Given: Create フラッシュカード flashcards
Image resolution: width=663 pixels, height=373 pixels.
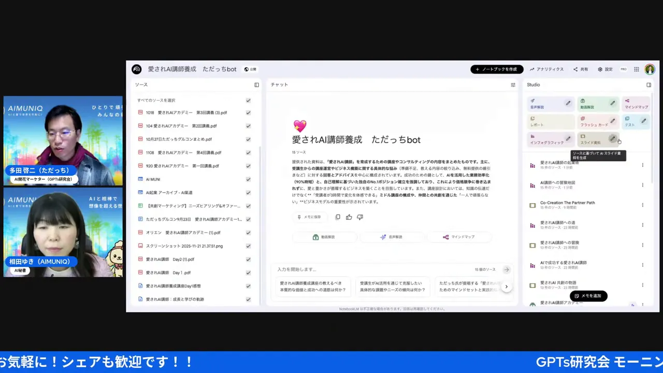Looking at the screenshot, I should (x=593, y=122).
